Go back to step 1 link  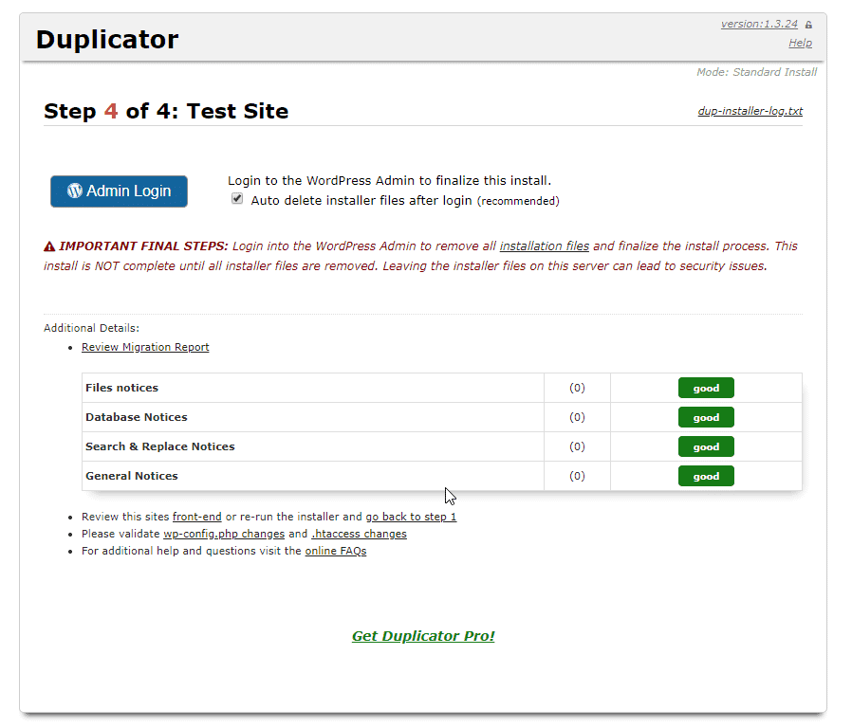pos(411,518)
